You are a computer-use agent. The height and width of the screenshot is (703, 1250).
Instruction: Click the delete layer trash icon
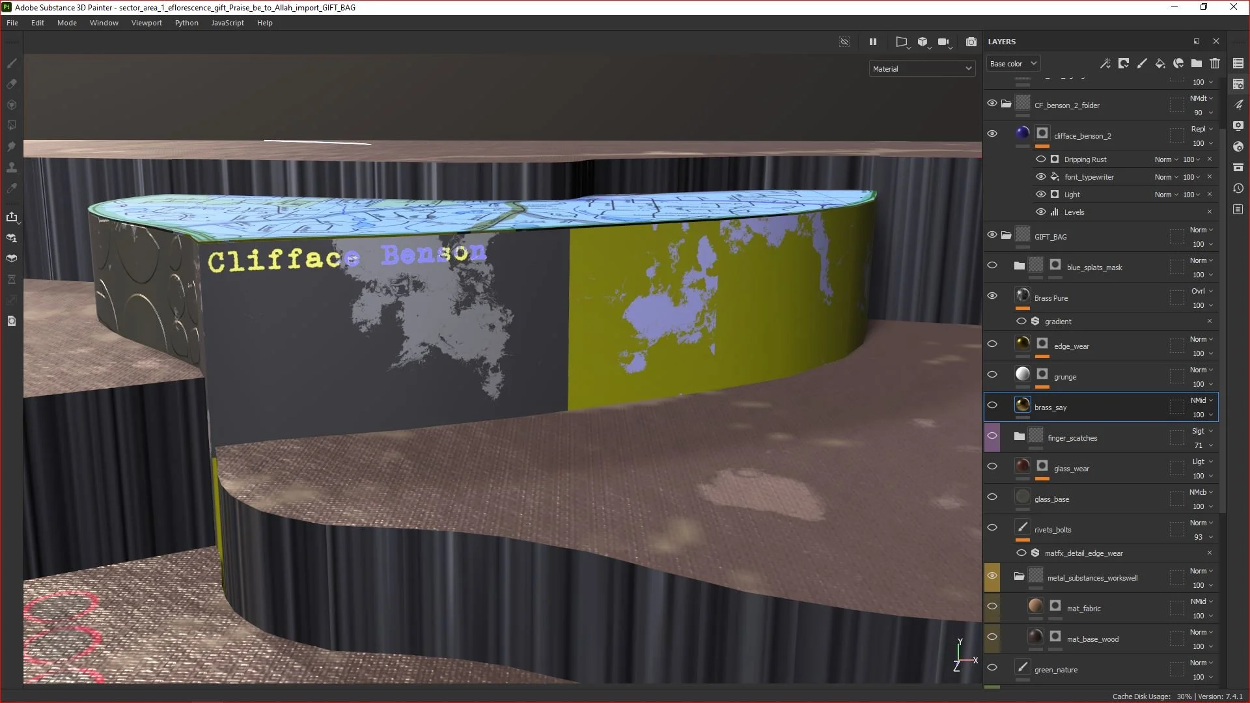pyautogui.click(x=1215, y=63)
